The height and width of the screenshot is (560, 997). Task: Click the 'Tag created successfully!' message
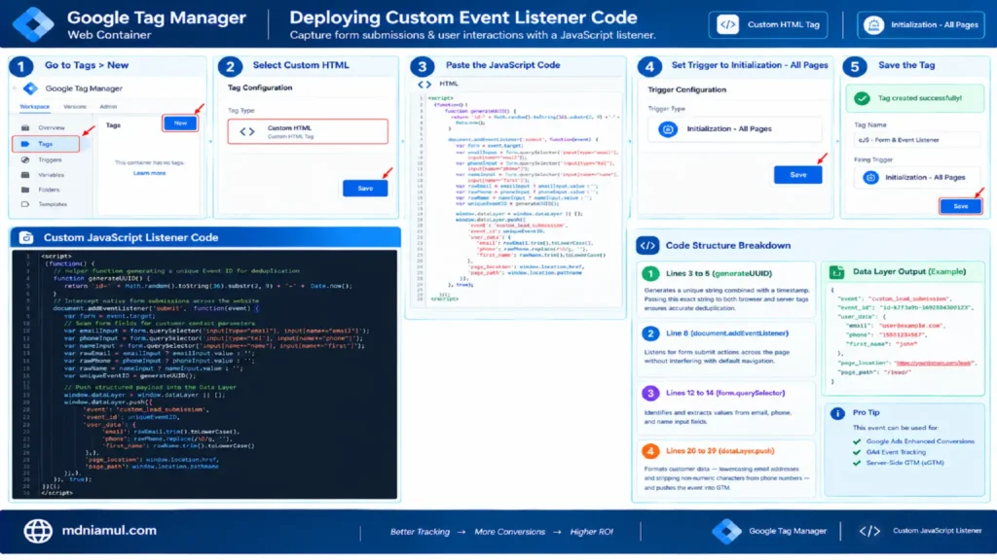click(919, 98)
